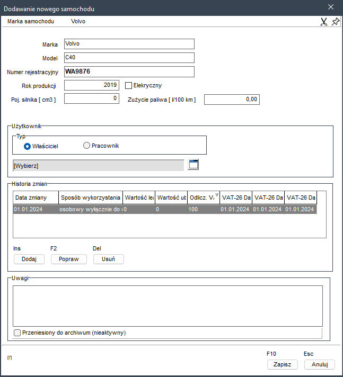Click header text 'Volvo' beside Marka samochodu
The height and width of the screenshot is (377, 343).
(x=78, y=21)
